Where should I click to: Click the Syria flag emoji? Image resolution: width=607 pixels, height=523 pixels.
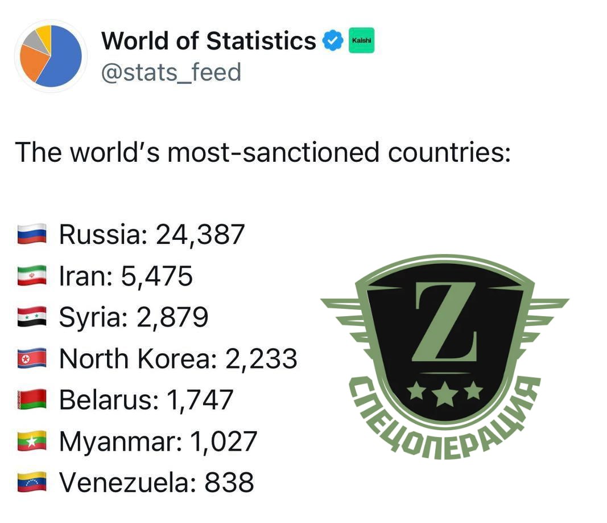tap(32, 317)
